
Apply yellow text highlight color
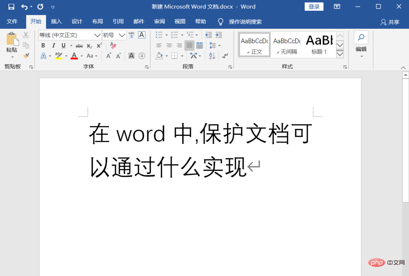tap(58, 56)
